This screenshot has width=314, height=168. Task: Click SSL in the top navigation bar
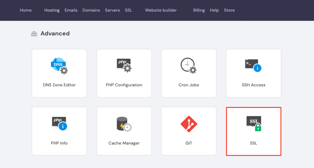tap(128, 10)
